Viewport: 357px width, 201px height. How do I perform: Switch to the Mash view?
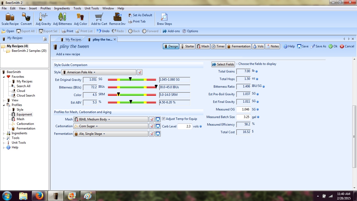point(203,46)
